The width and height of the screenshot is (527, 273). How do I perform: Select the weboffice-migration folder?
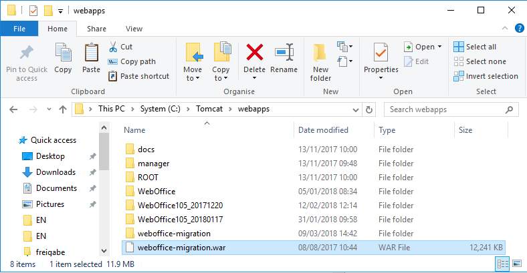[x=174, y=234]
